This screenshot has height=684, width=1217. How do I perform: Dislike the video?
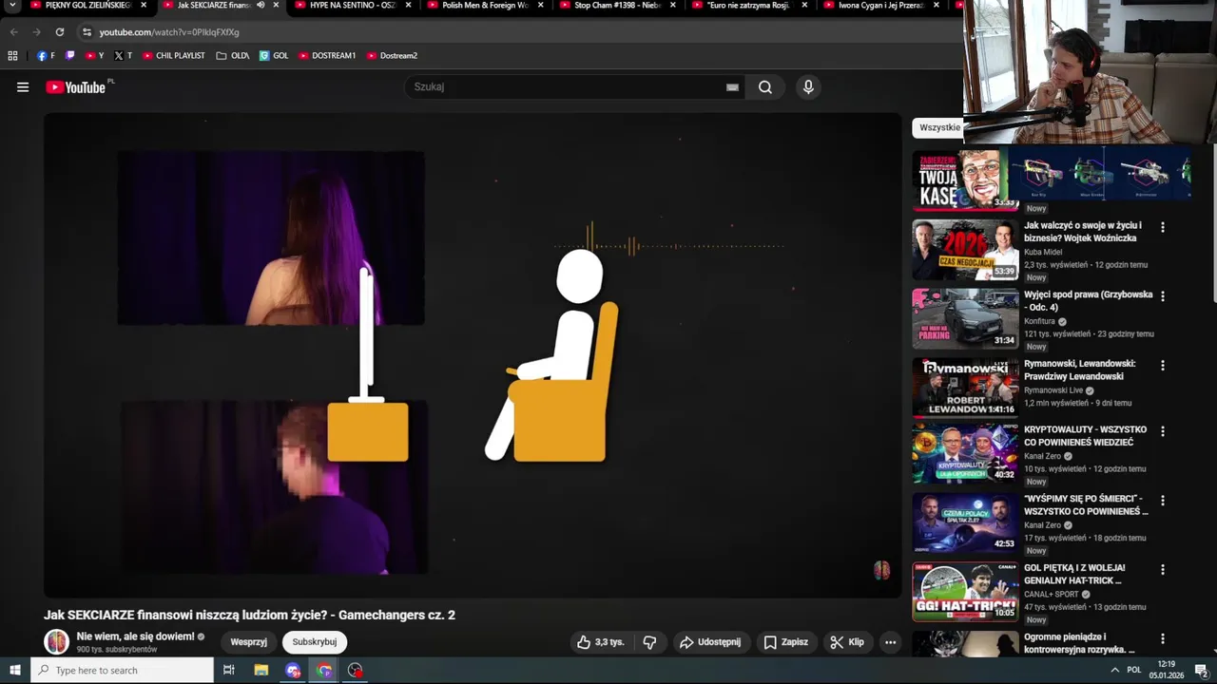pos(649,642)
